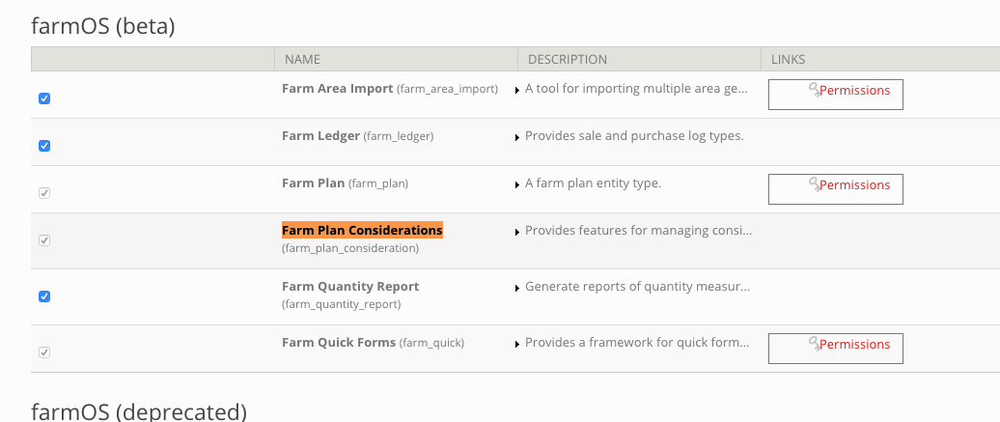Expand Farm Plan Considerations description
The image size is (1000, 422).
(518, 232)
